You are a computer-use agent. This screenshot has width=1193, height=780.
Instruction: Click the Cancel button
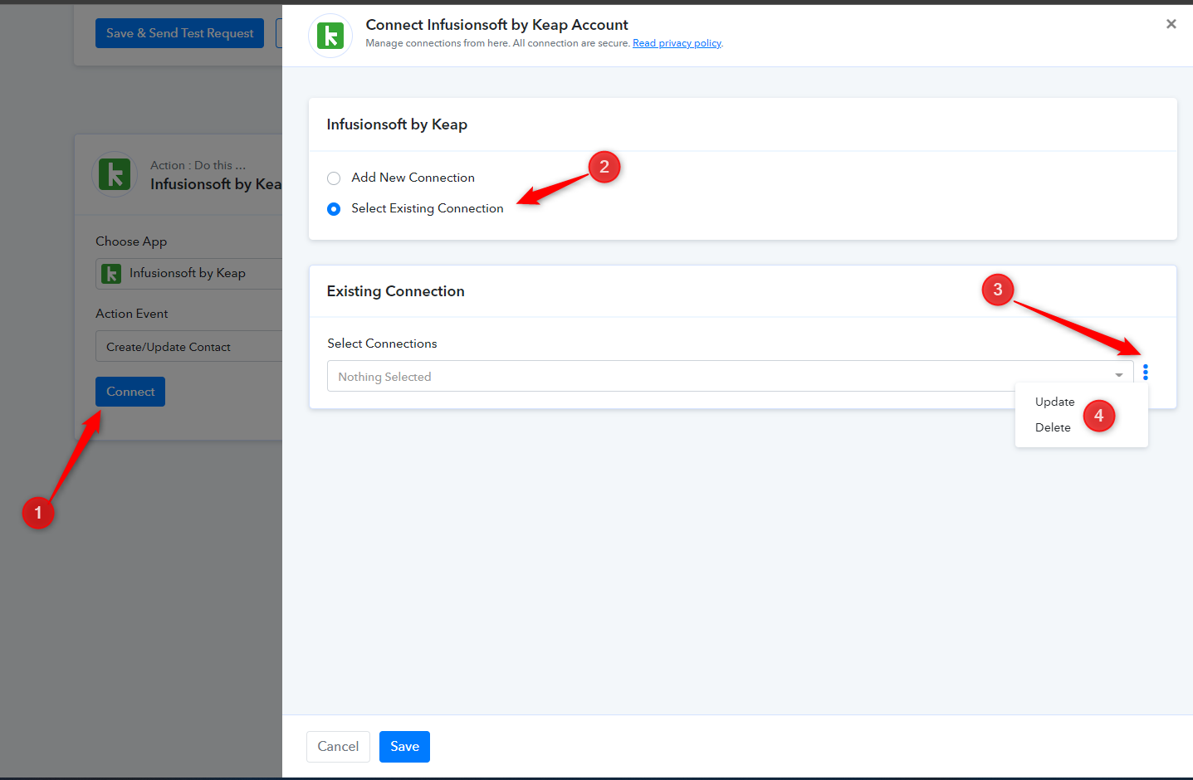338,747
